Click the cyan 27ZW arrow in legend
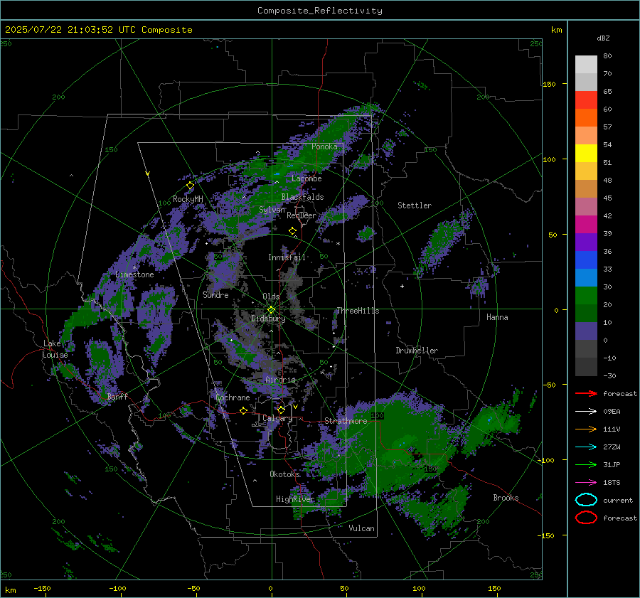 586,447
